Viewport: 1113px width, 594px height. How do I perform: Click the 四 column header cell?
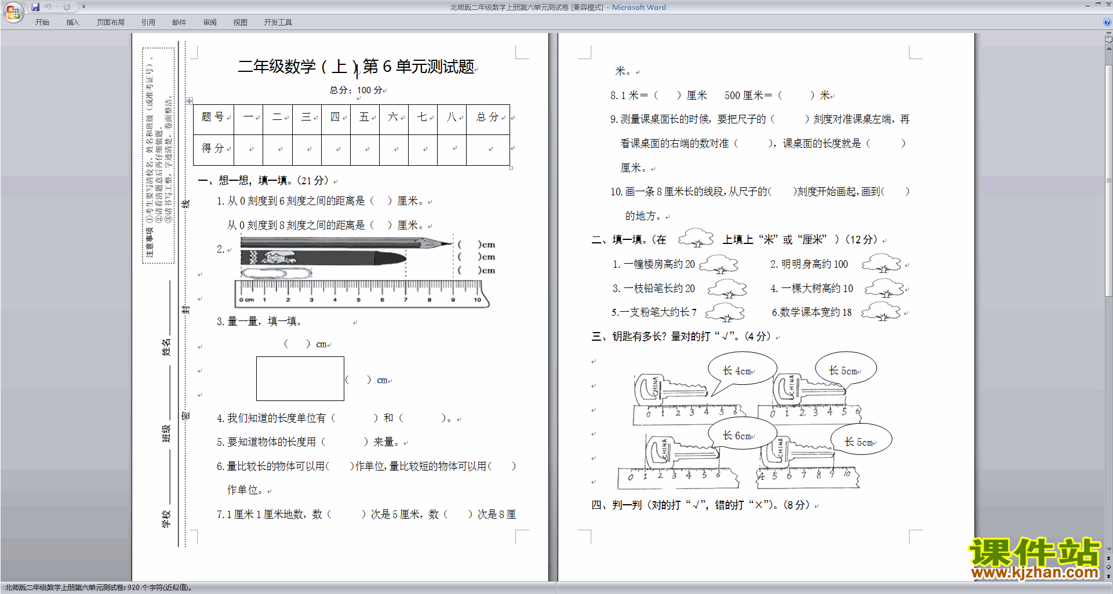point(336,119)
